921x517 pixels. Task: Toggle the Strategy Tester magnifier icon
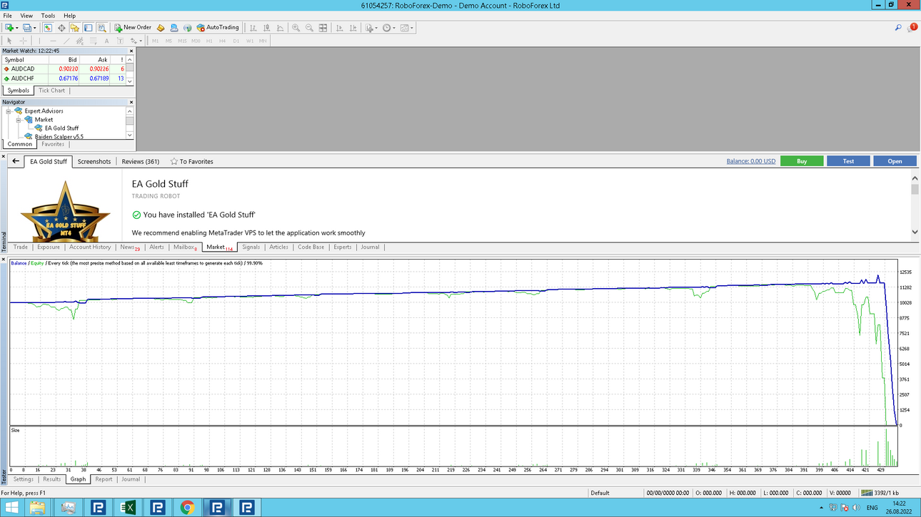pyautogui.click(x=102, y=28)
